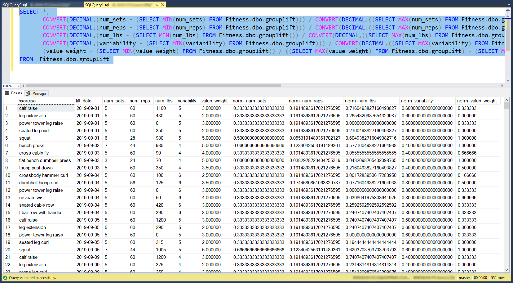Select the variability column header
This screenshot has height=283, width=513.
tap(188, 101)
